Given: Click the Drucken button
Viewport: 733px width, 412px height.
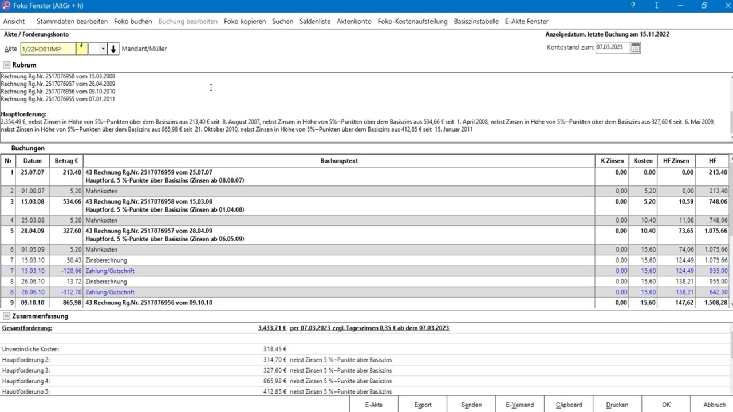Looking at the screenshot, I should (x=617, y=405).
